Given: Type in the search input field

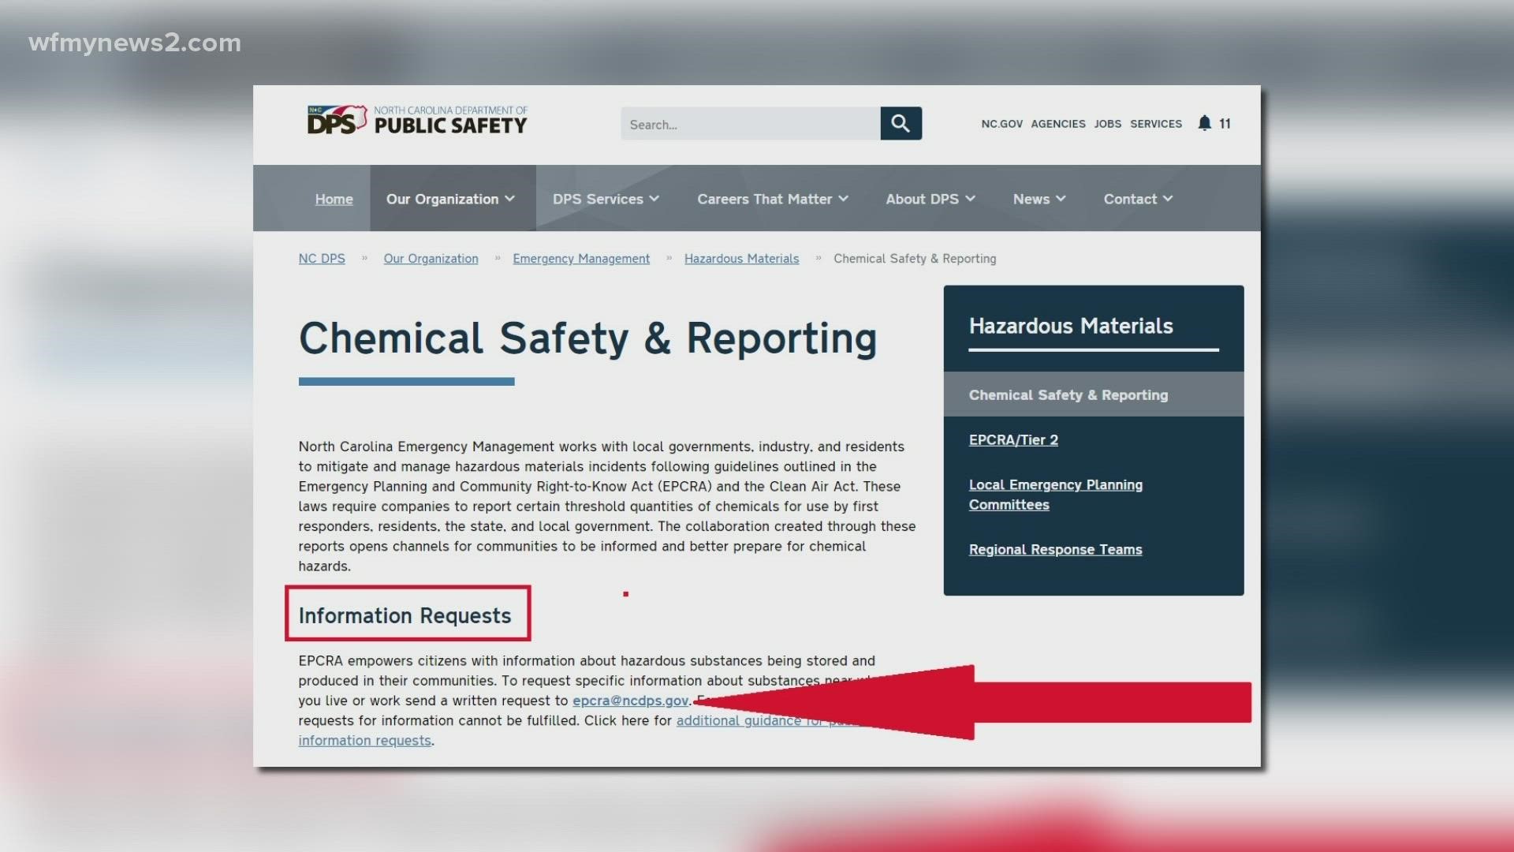Looking at the screenshot, I should 750,124.
